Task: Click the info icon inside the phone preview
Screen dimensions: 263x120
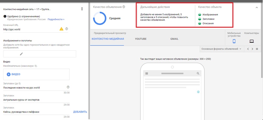Action: point(198,92)
